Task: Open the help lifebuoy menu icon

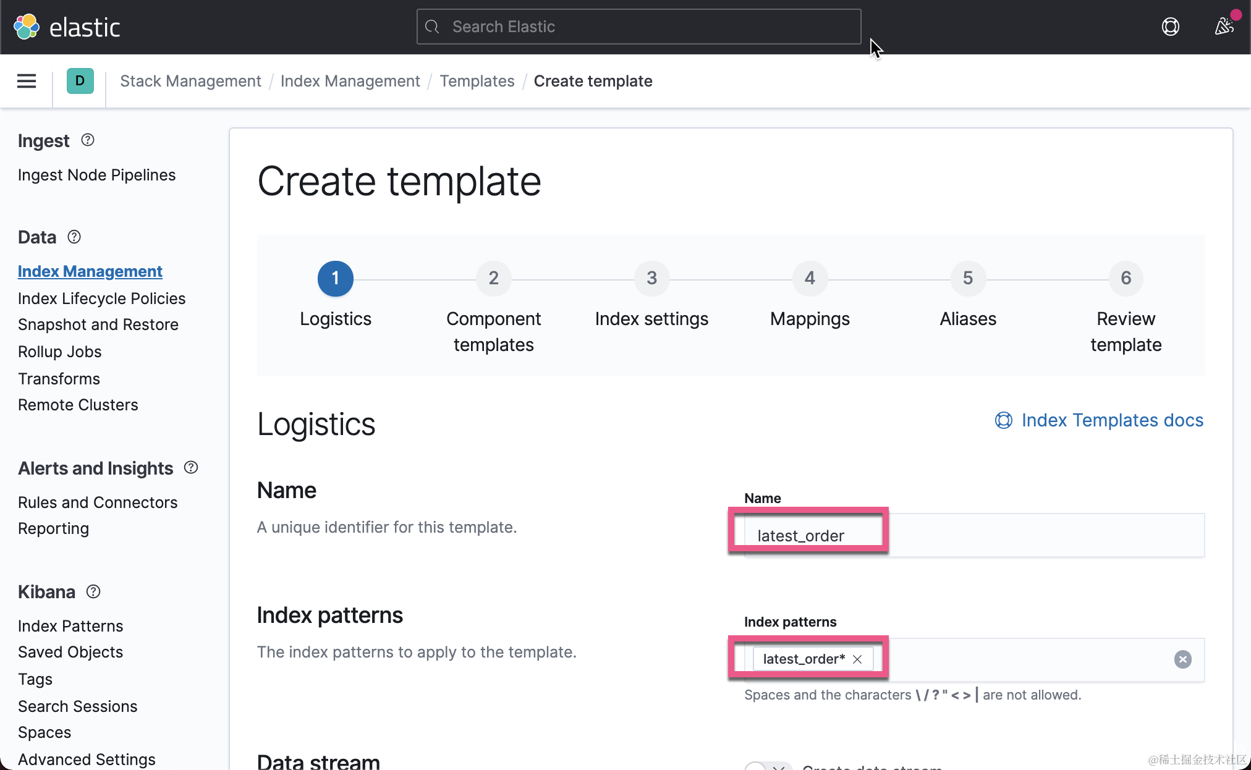Action: click(x=1170, y=27)
